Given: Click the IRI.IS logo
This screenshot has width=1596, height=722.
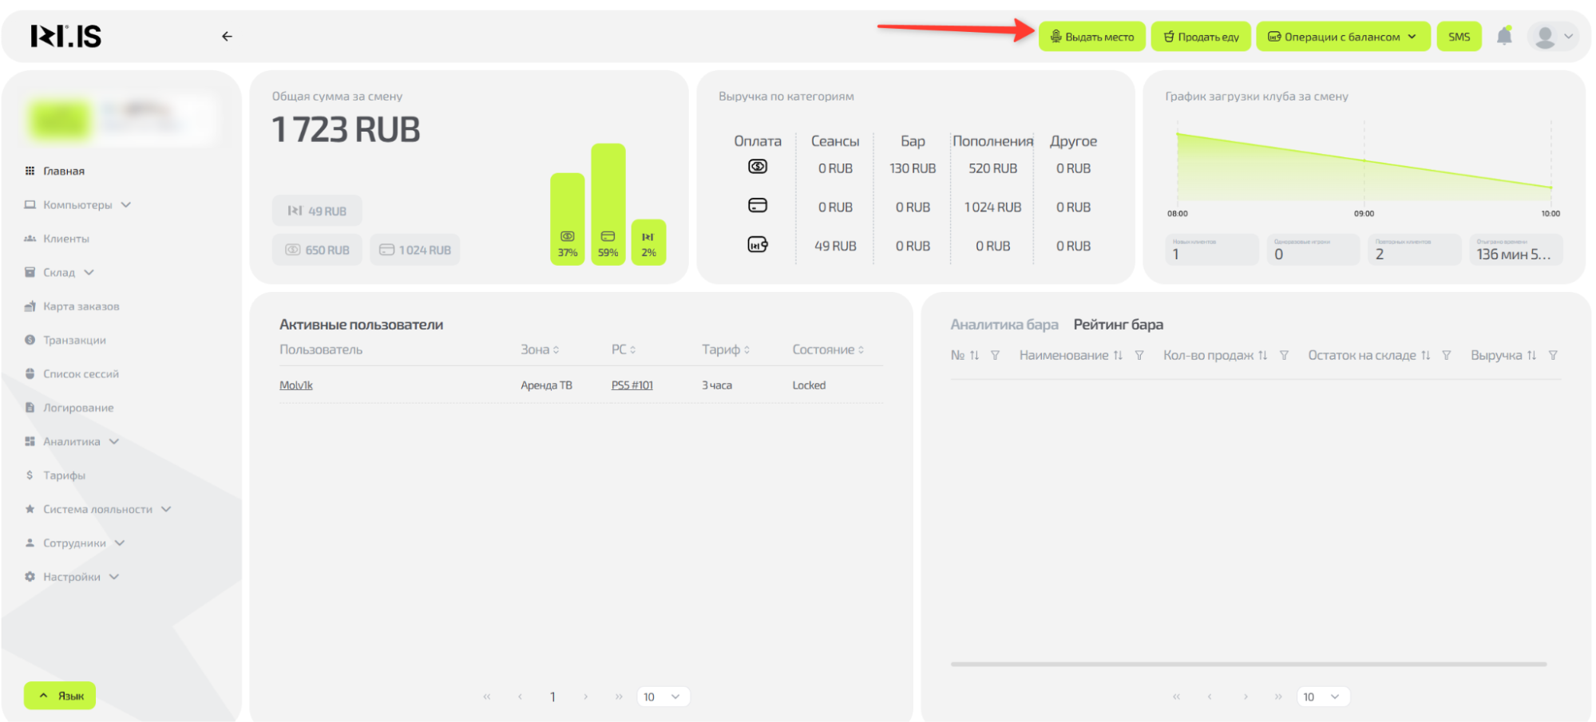Looking at the screenshot, I should tap(66, 37).
